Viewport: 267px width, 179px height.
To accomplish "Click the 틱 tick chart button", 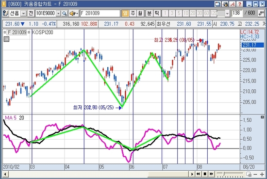I will (x=157, y=13).
